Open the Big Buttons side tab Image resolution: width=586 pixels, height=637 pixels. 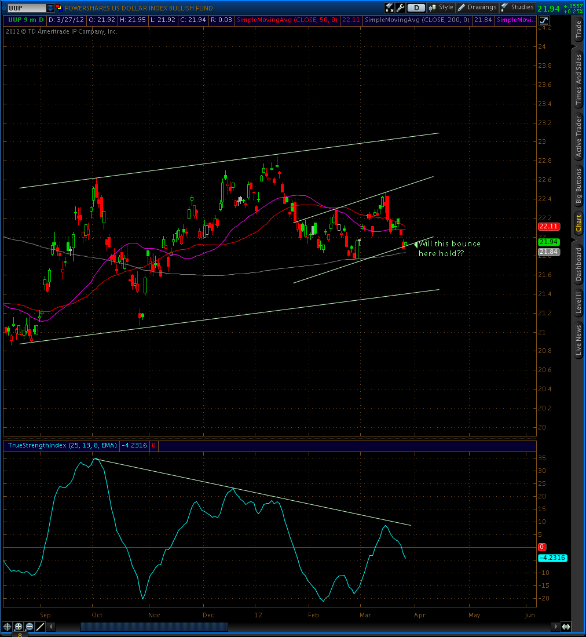pyautogui.click(x=578, y=186)
